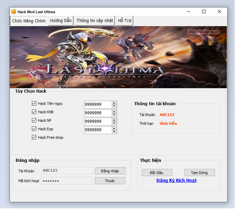Close the Hack Mod Last Ultima window
Image resolution: width=235 pixels, height=209 pixels.
click(x=219, y=12)
